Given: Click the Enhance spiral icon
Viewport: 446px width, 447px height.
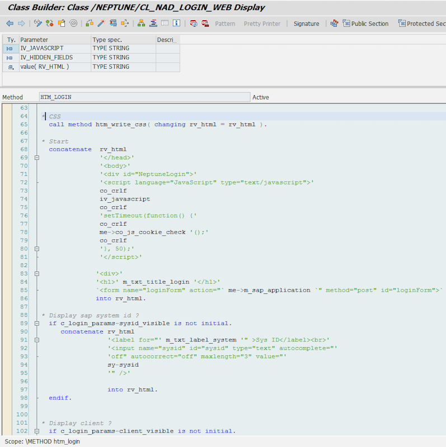Looking at the screenshot, I should click(73, 23).
